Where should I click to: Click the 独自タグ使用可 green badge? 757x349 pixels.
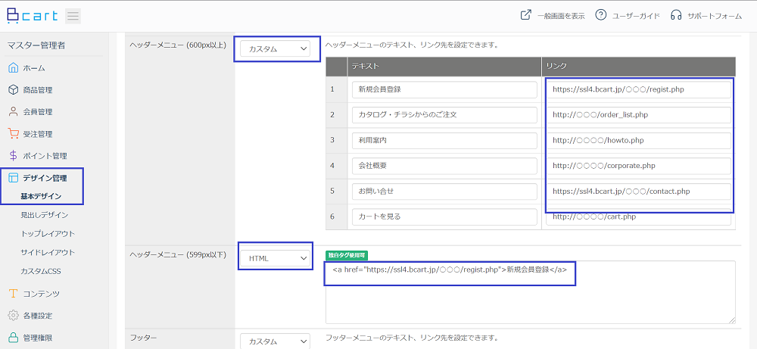click(347, 255)
